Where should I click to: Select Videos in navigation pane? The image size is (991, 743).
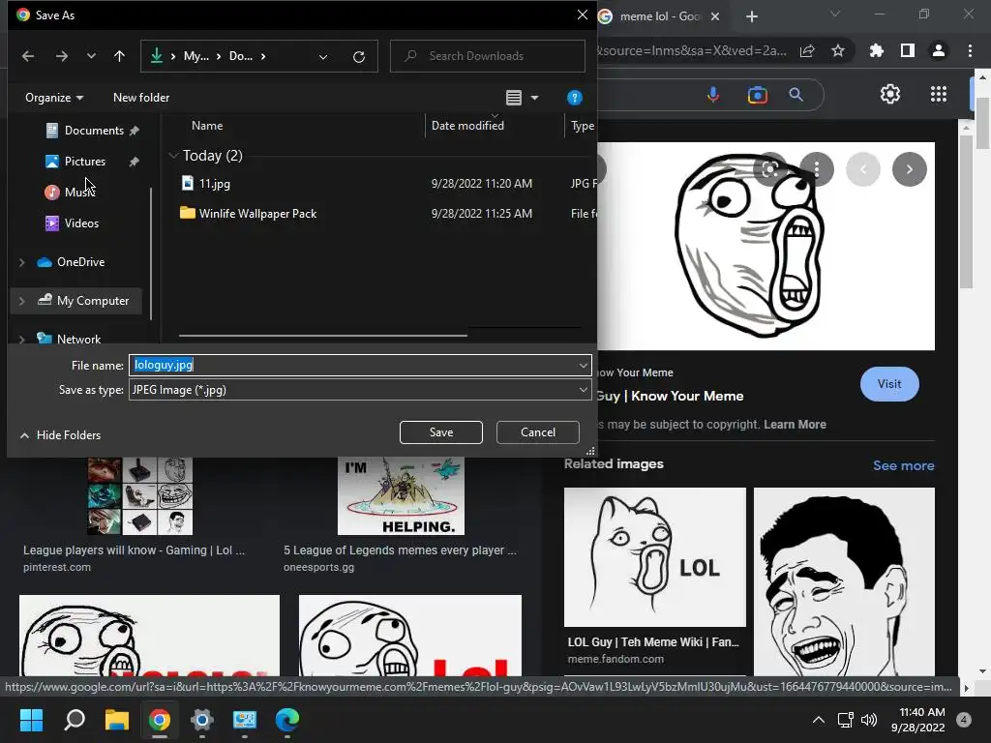tap(81, 223)
